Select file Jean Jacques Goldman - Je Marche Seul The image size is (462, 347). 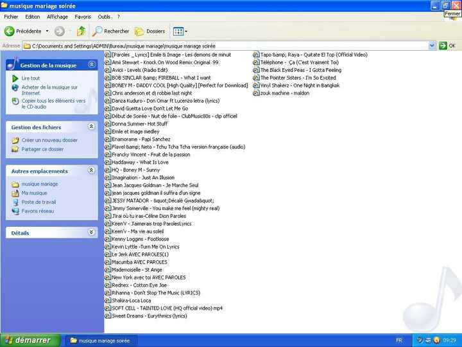tap(155, 185)
